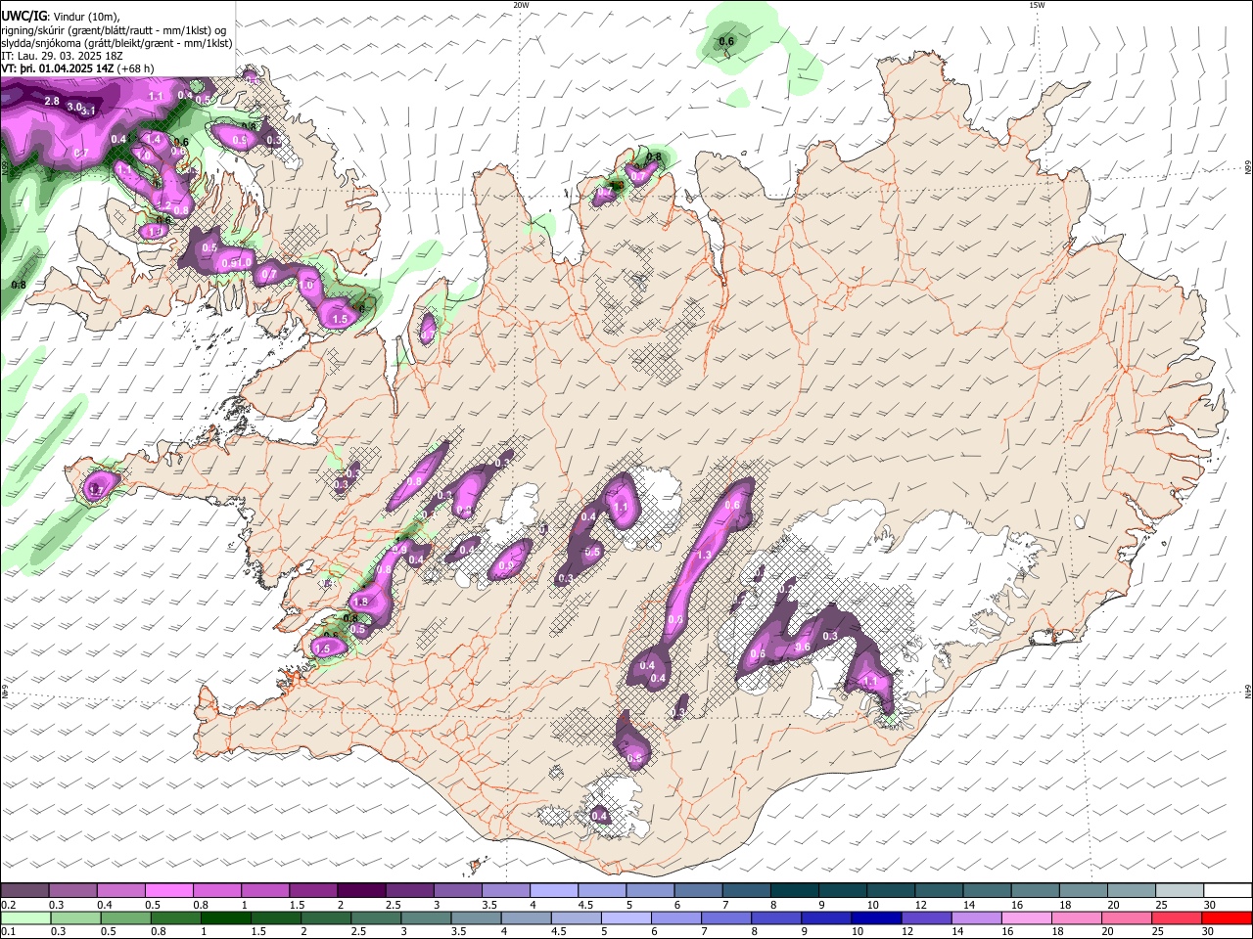
Task: Click lower legend pale green swatch between 0.1 and 0.3
Action: [x=24, y=917]
